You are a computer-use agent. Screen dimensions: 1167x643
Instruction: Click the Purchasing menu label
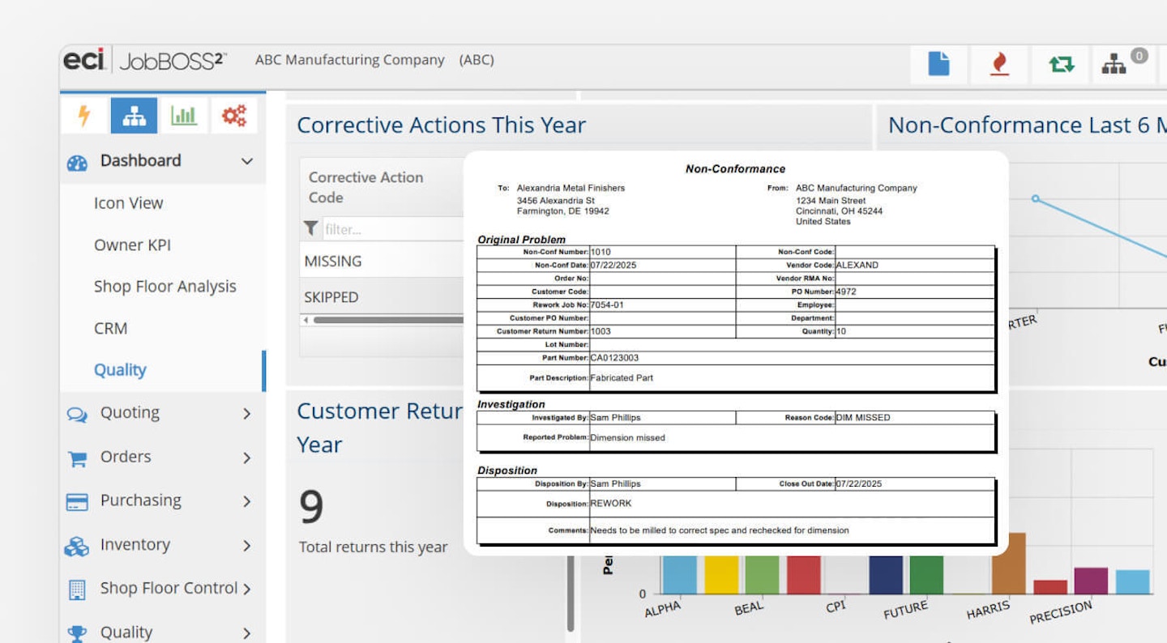coord(141,500)
